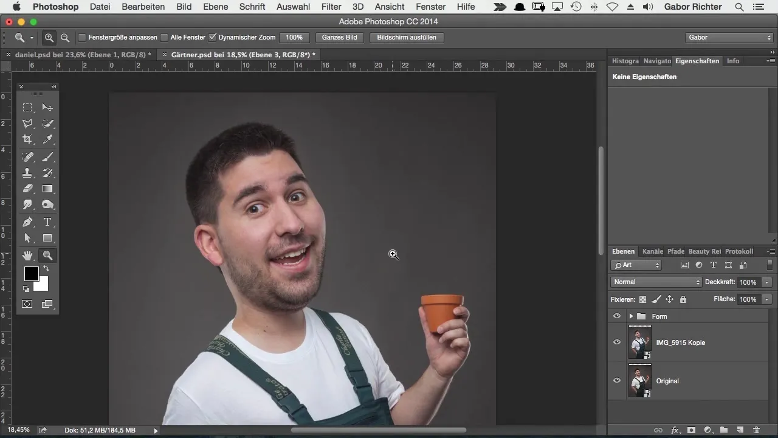The height and width of the screenshot is (438, 778).
Task: Select the Brush tool
Action: click(47, 157)
